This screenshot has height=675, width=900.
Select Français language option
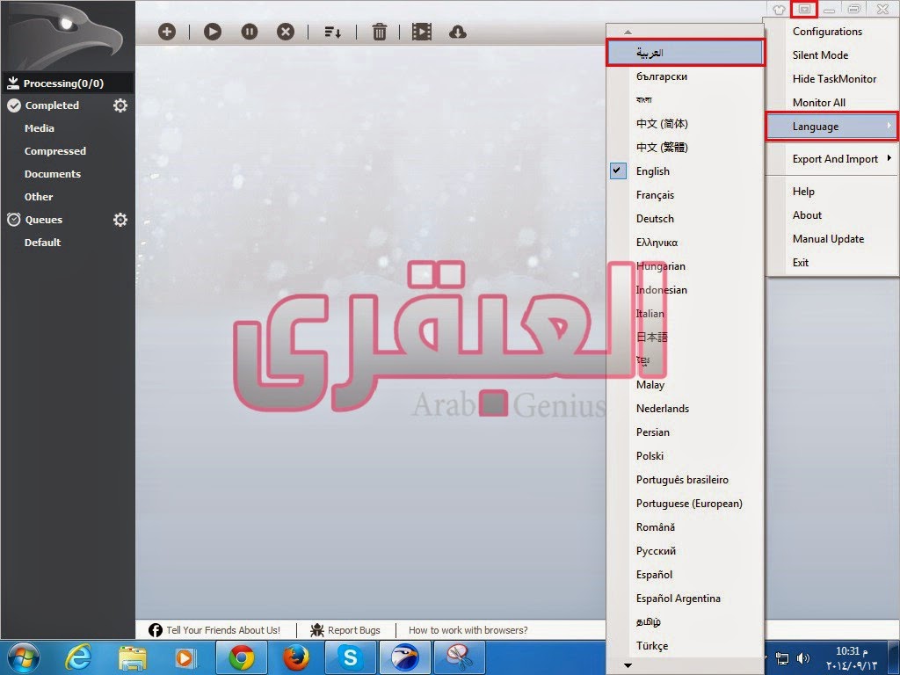click(686, 195)
